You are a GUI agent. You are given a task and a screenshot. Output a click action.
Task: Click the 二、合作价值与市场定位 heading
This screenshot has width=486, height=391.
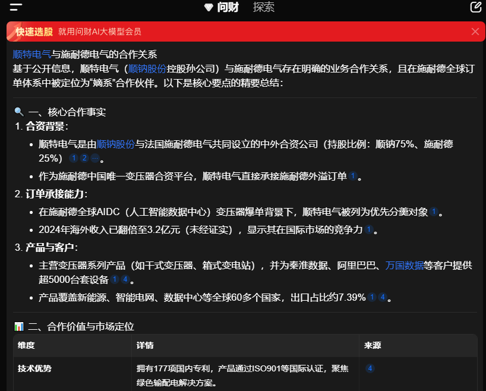pyautogui.click(x=81, y=326)
